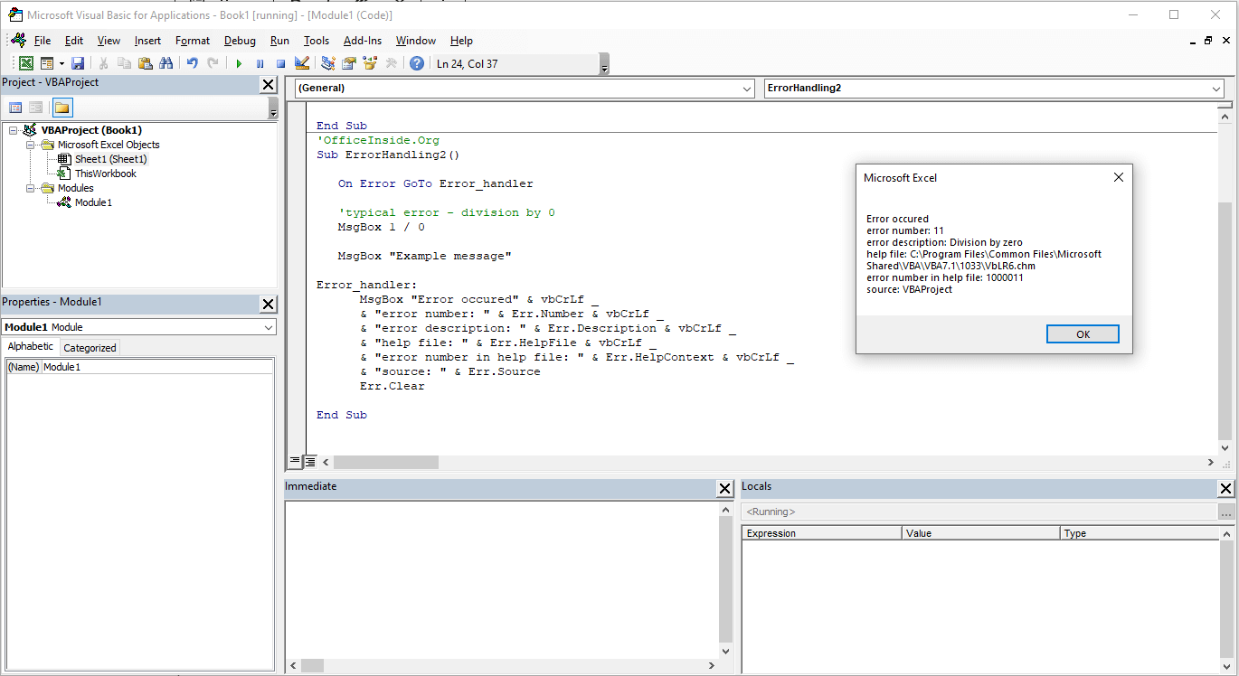Screen dimensions: 1239x676
Task: Open the Procedure dropdown showing ErrorHandling2
Action: pos(1213,89)
